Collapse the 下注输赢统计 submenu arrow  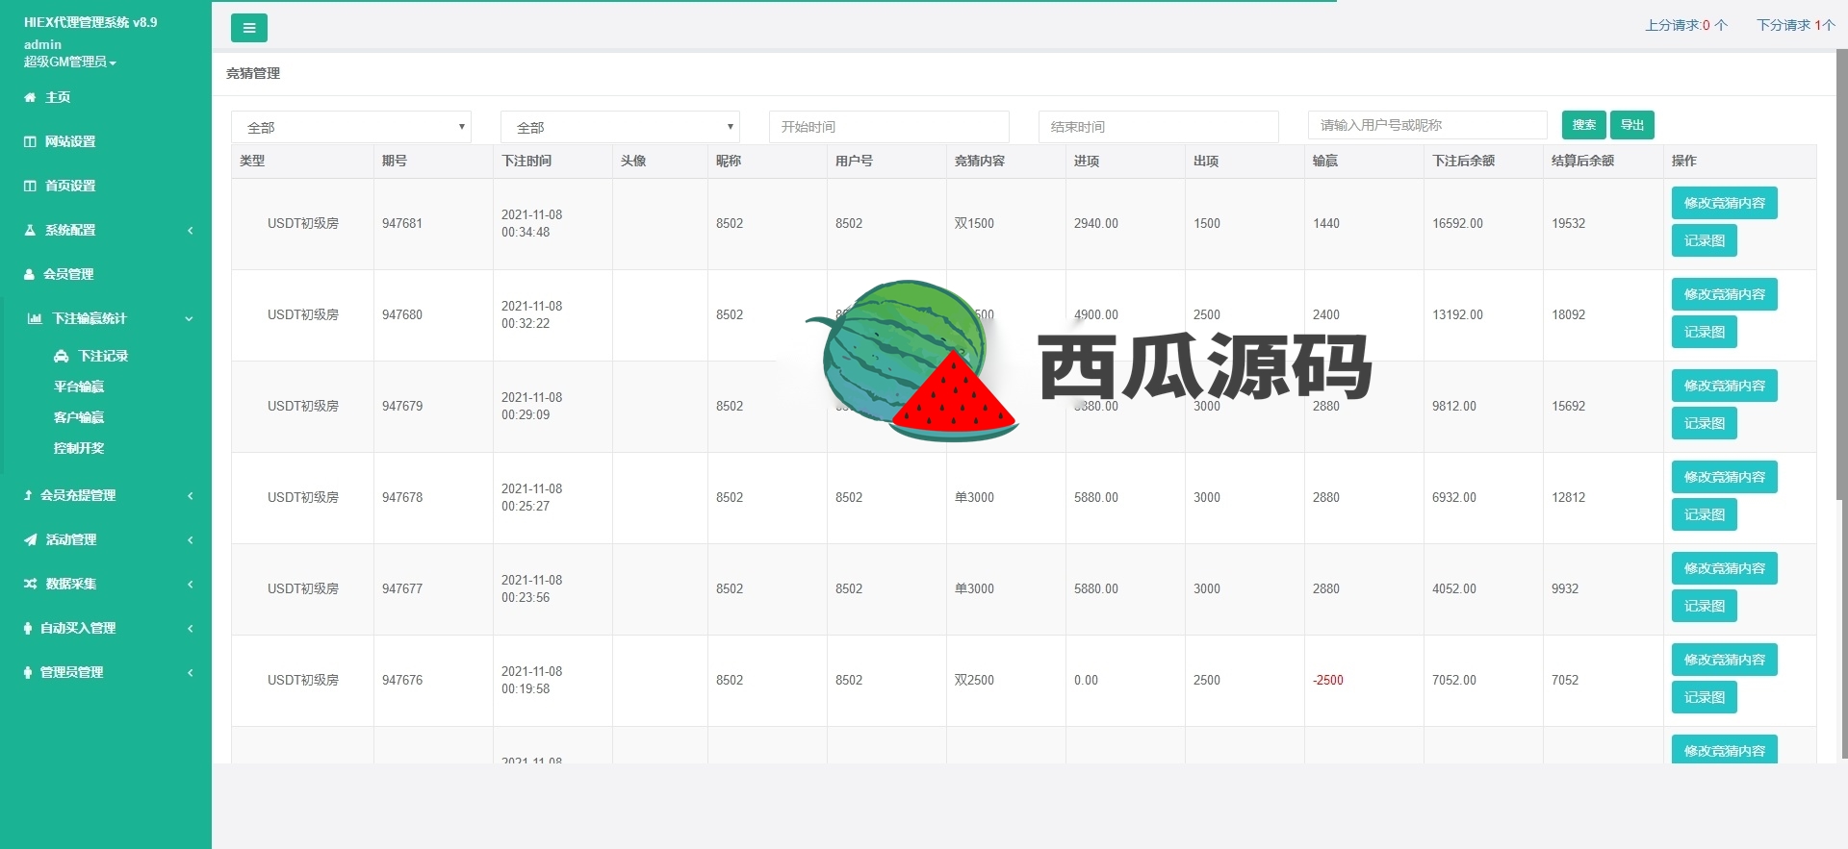(x=190, y=318)
